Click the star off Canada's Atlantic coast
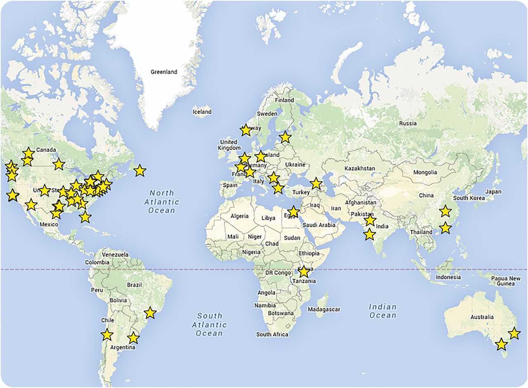This screenshot has height=388, width=528. [x=140, y=170]
